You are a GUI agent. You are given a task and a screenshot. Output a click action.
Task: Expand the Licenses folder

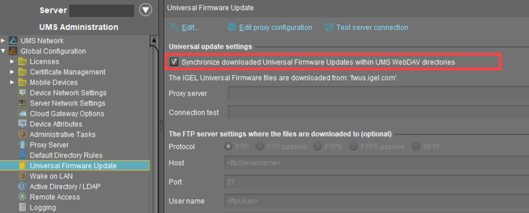[12, 61]
